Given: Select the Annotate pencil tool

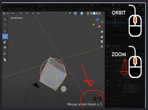Looking at the screenshot, I should tap(5, 54).
